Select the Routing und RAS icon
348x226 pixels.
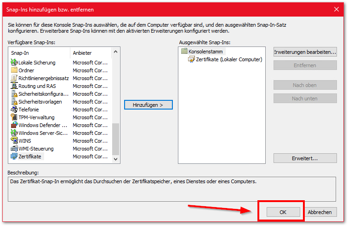[x=14, y=86]
